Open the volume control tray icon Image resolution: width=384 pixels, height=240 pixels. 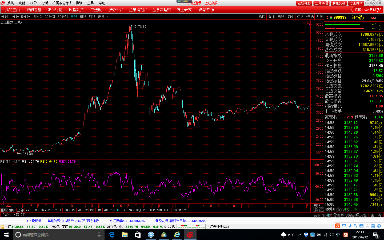tap(331, 235)
